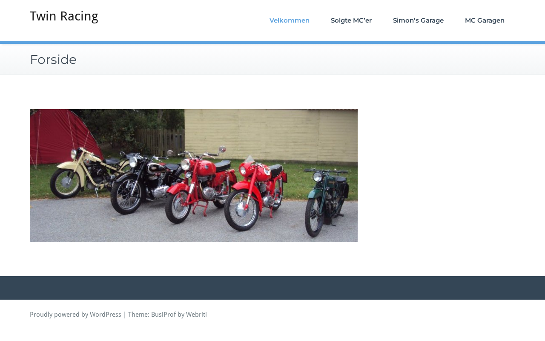Navigate to the MC Garagen page

point(485,20)
